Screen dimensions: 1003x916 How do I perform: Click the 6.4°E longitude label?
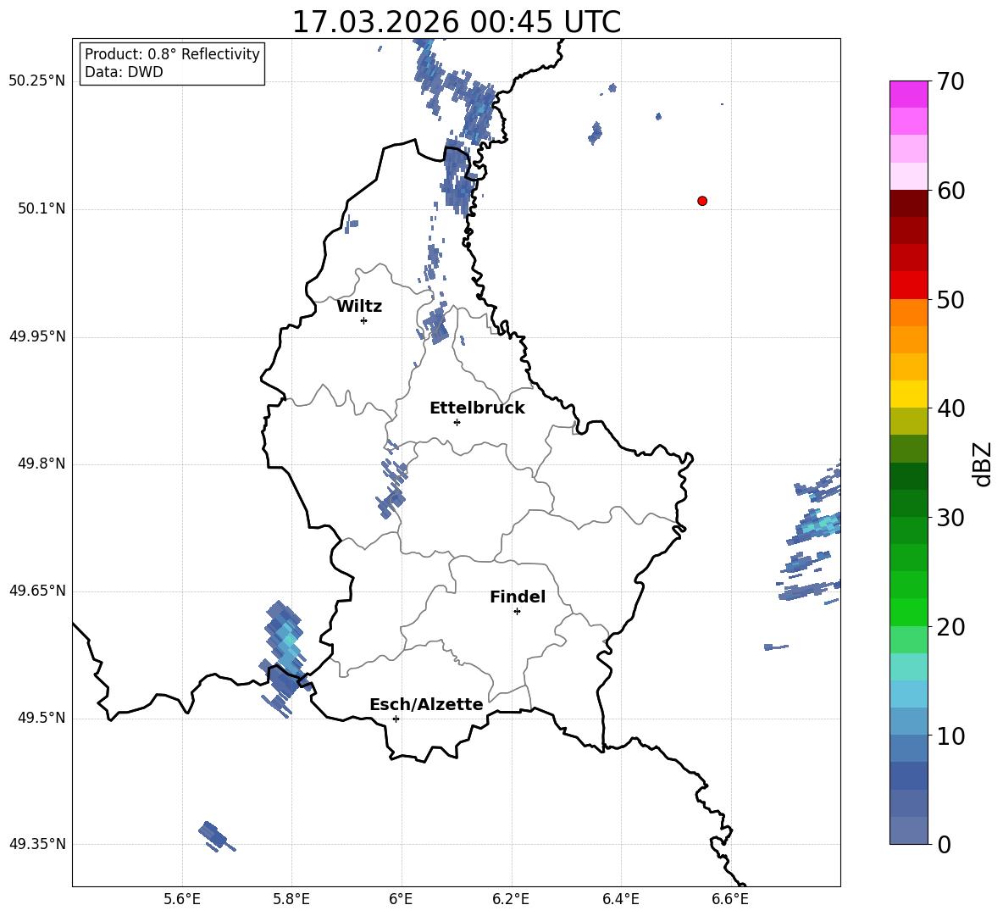coord(620,899)
